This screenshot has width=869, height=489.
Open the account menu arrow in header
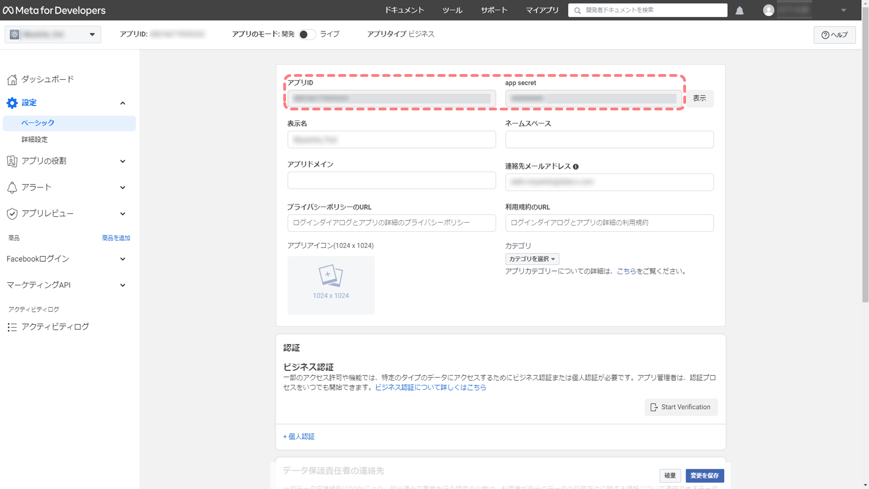(x=843, y=10)
